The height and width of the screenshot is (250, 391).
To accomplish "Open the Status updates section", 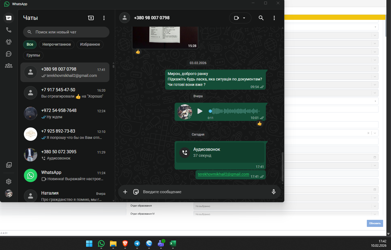I will [9, 42].
